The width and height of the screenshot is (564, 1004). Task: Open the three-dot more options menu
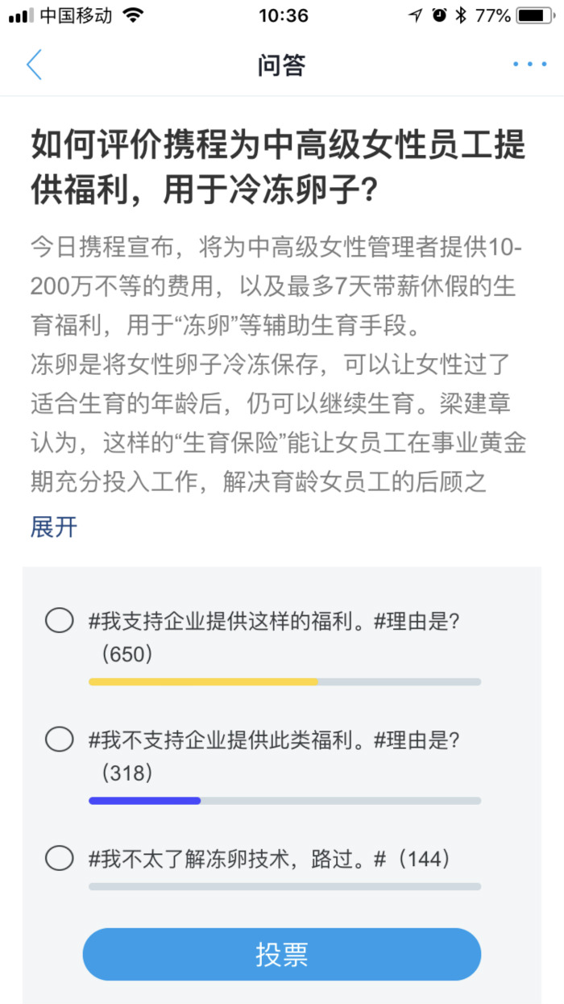(x=529, y=65)
